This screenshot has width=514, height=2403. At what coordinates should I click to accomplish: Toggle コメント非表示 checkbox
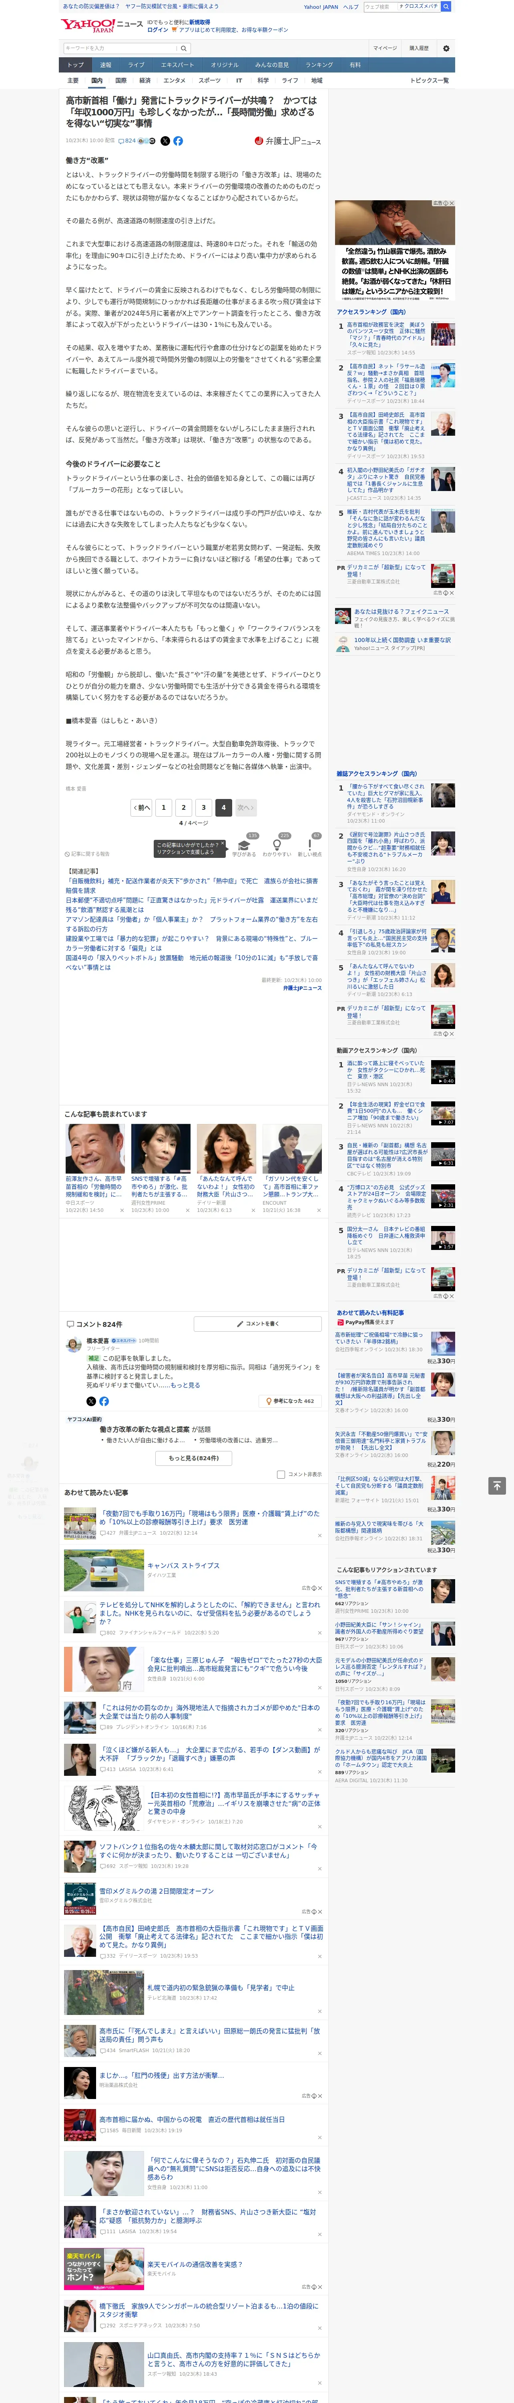[281, 1475]
